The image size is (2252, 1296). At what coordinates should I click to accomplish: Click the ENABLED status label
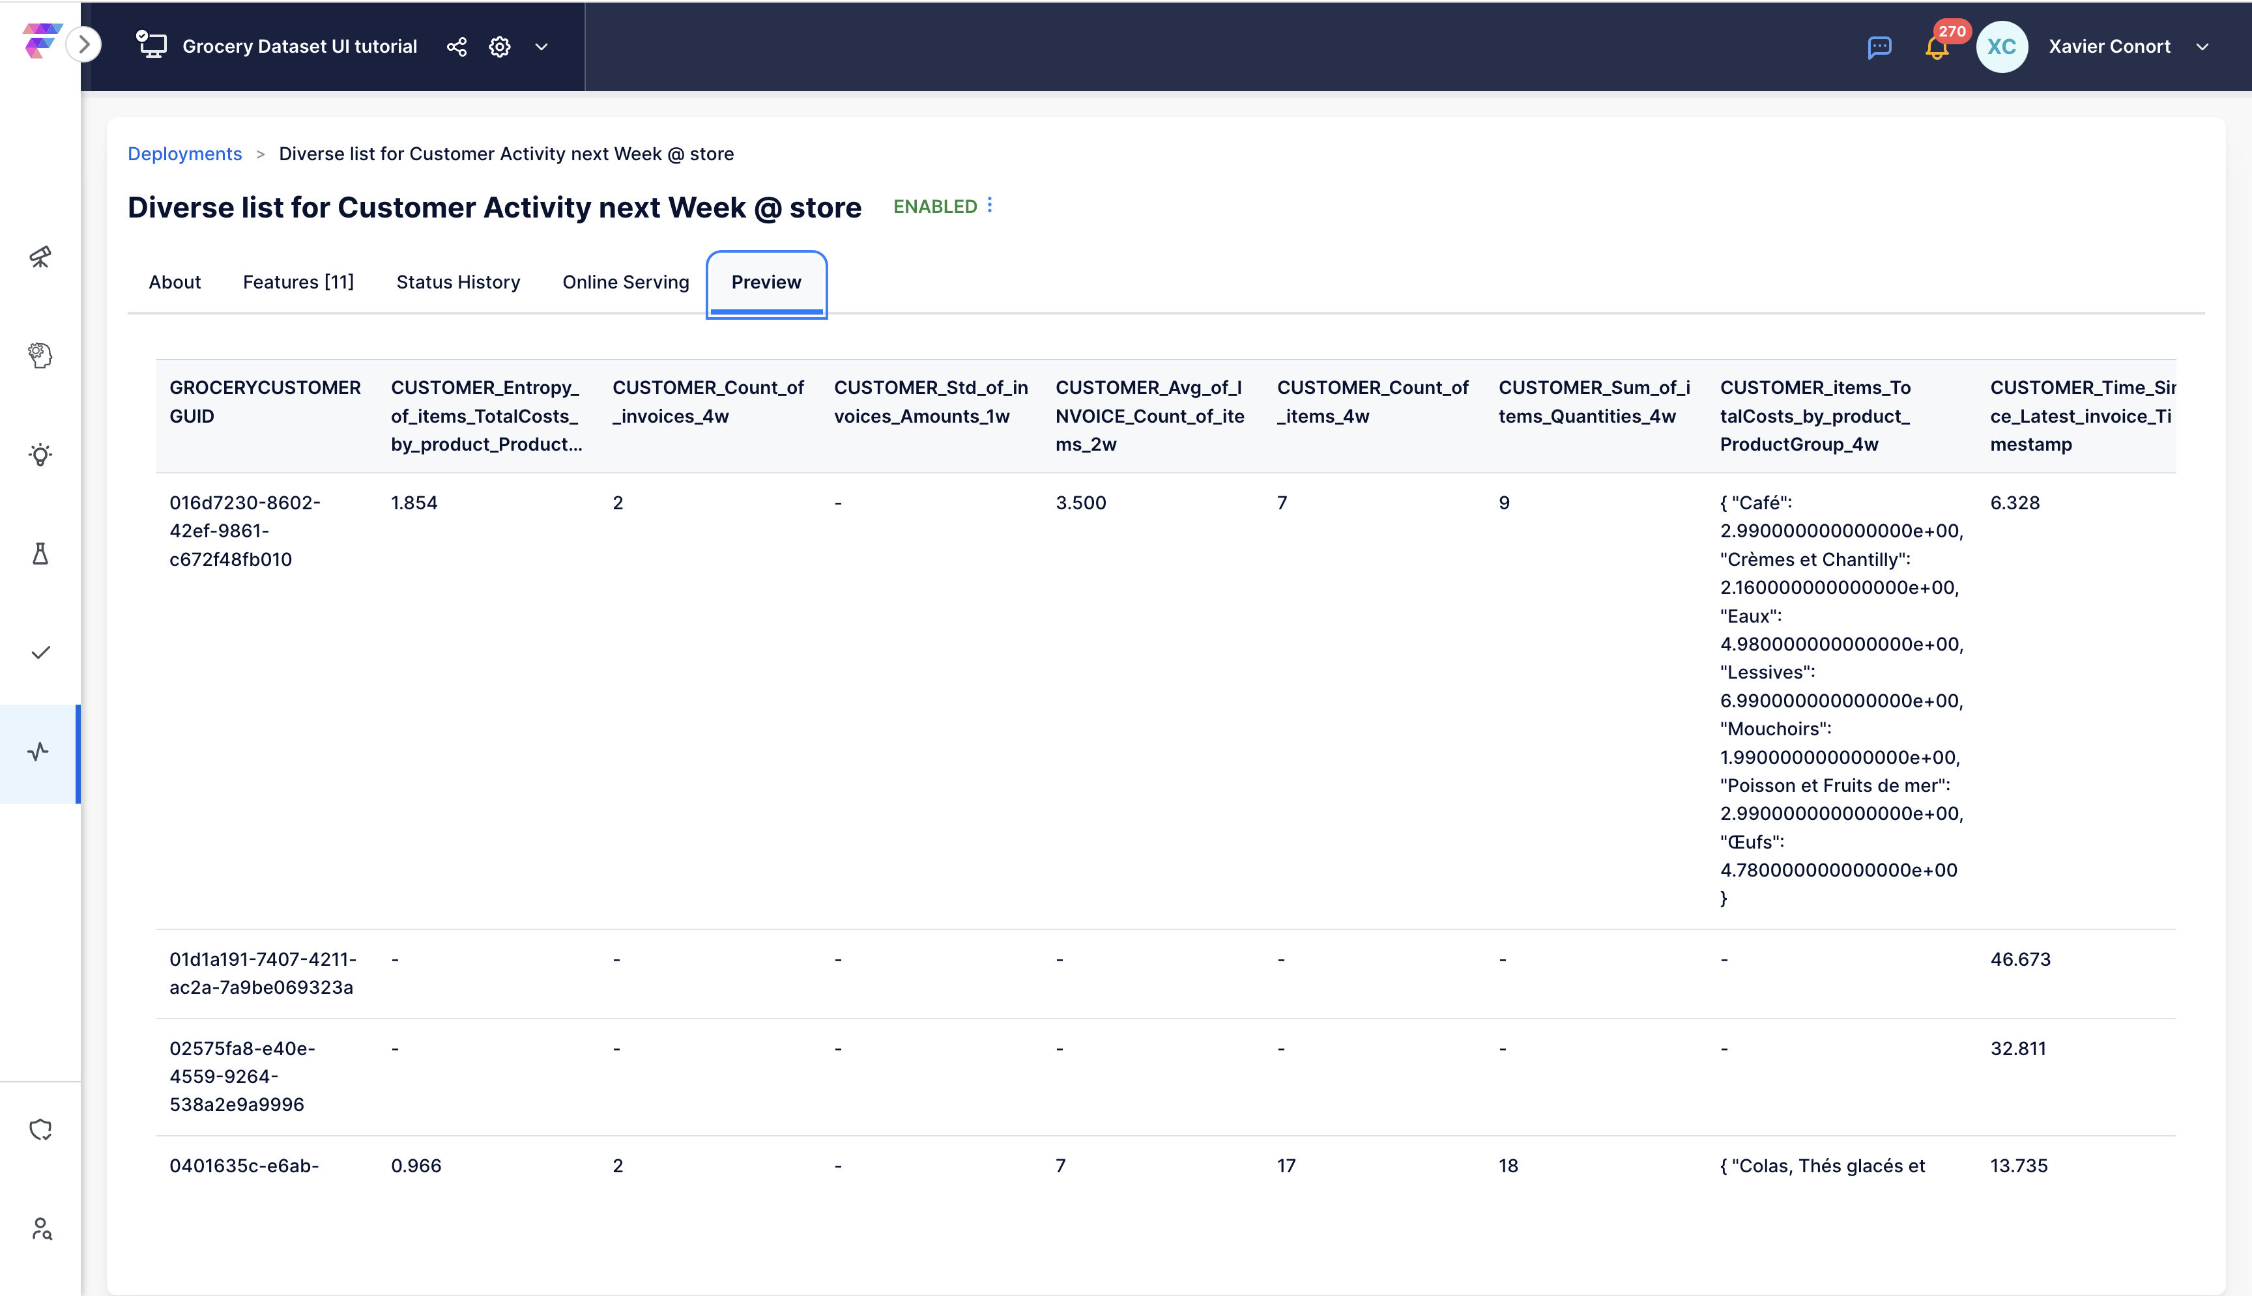pyautogui.click(x=935, y=206)
